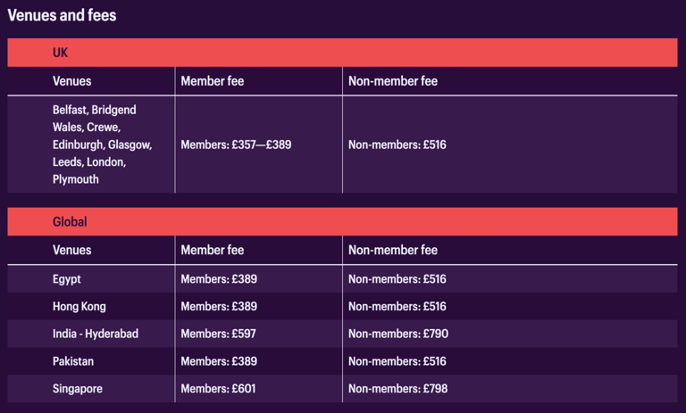Click the Non-member fee header under UK

coord(393,81)
